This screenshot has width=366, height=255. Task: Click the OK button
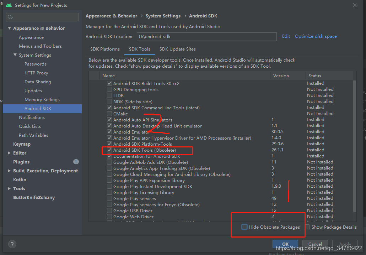point(285,244)
